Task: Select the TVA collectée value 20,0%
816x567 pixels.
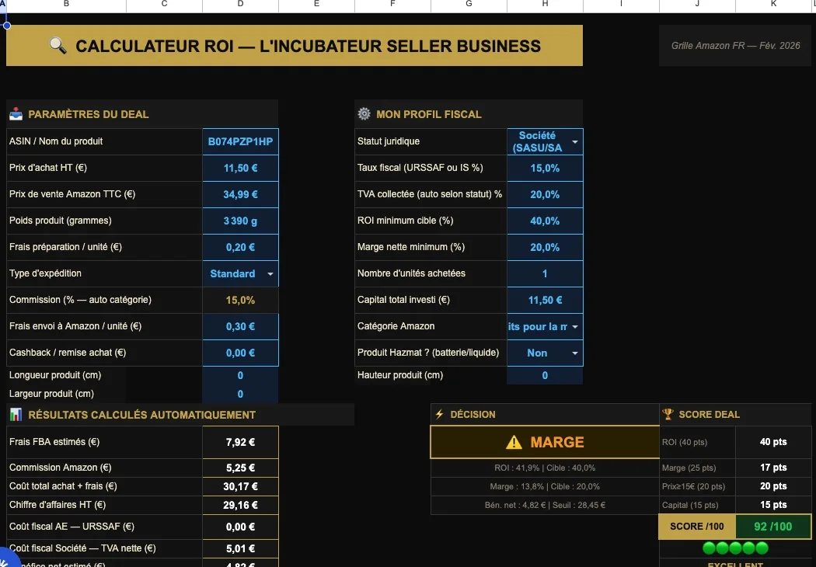Action: (545, 194)
